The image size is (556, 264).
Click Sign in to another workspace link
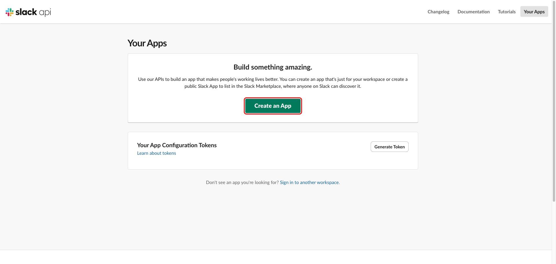pos(310,182)
